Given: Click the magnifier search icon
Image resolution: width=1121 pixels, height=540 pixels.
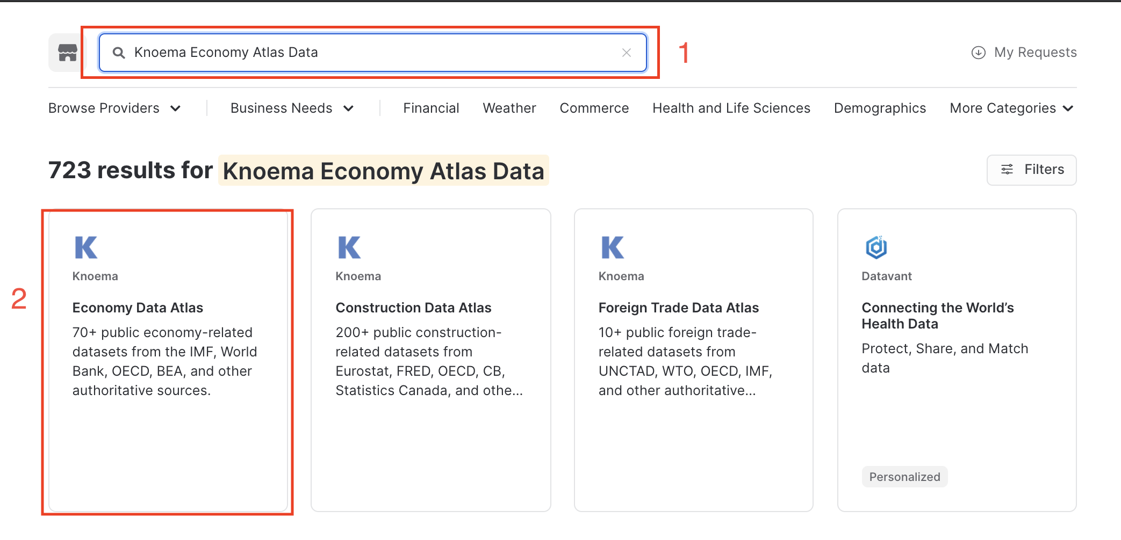Looking at the screenshot, I should pyautogui.click(x=119, y=53).
